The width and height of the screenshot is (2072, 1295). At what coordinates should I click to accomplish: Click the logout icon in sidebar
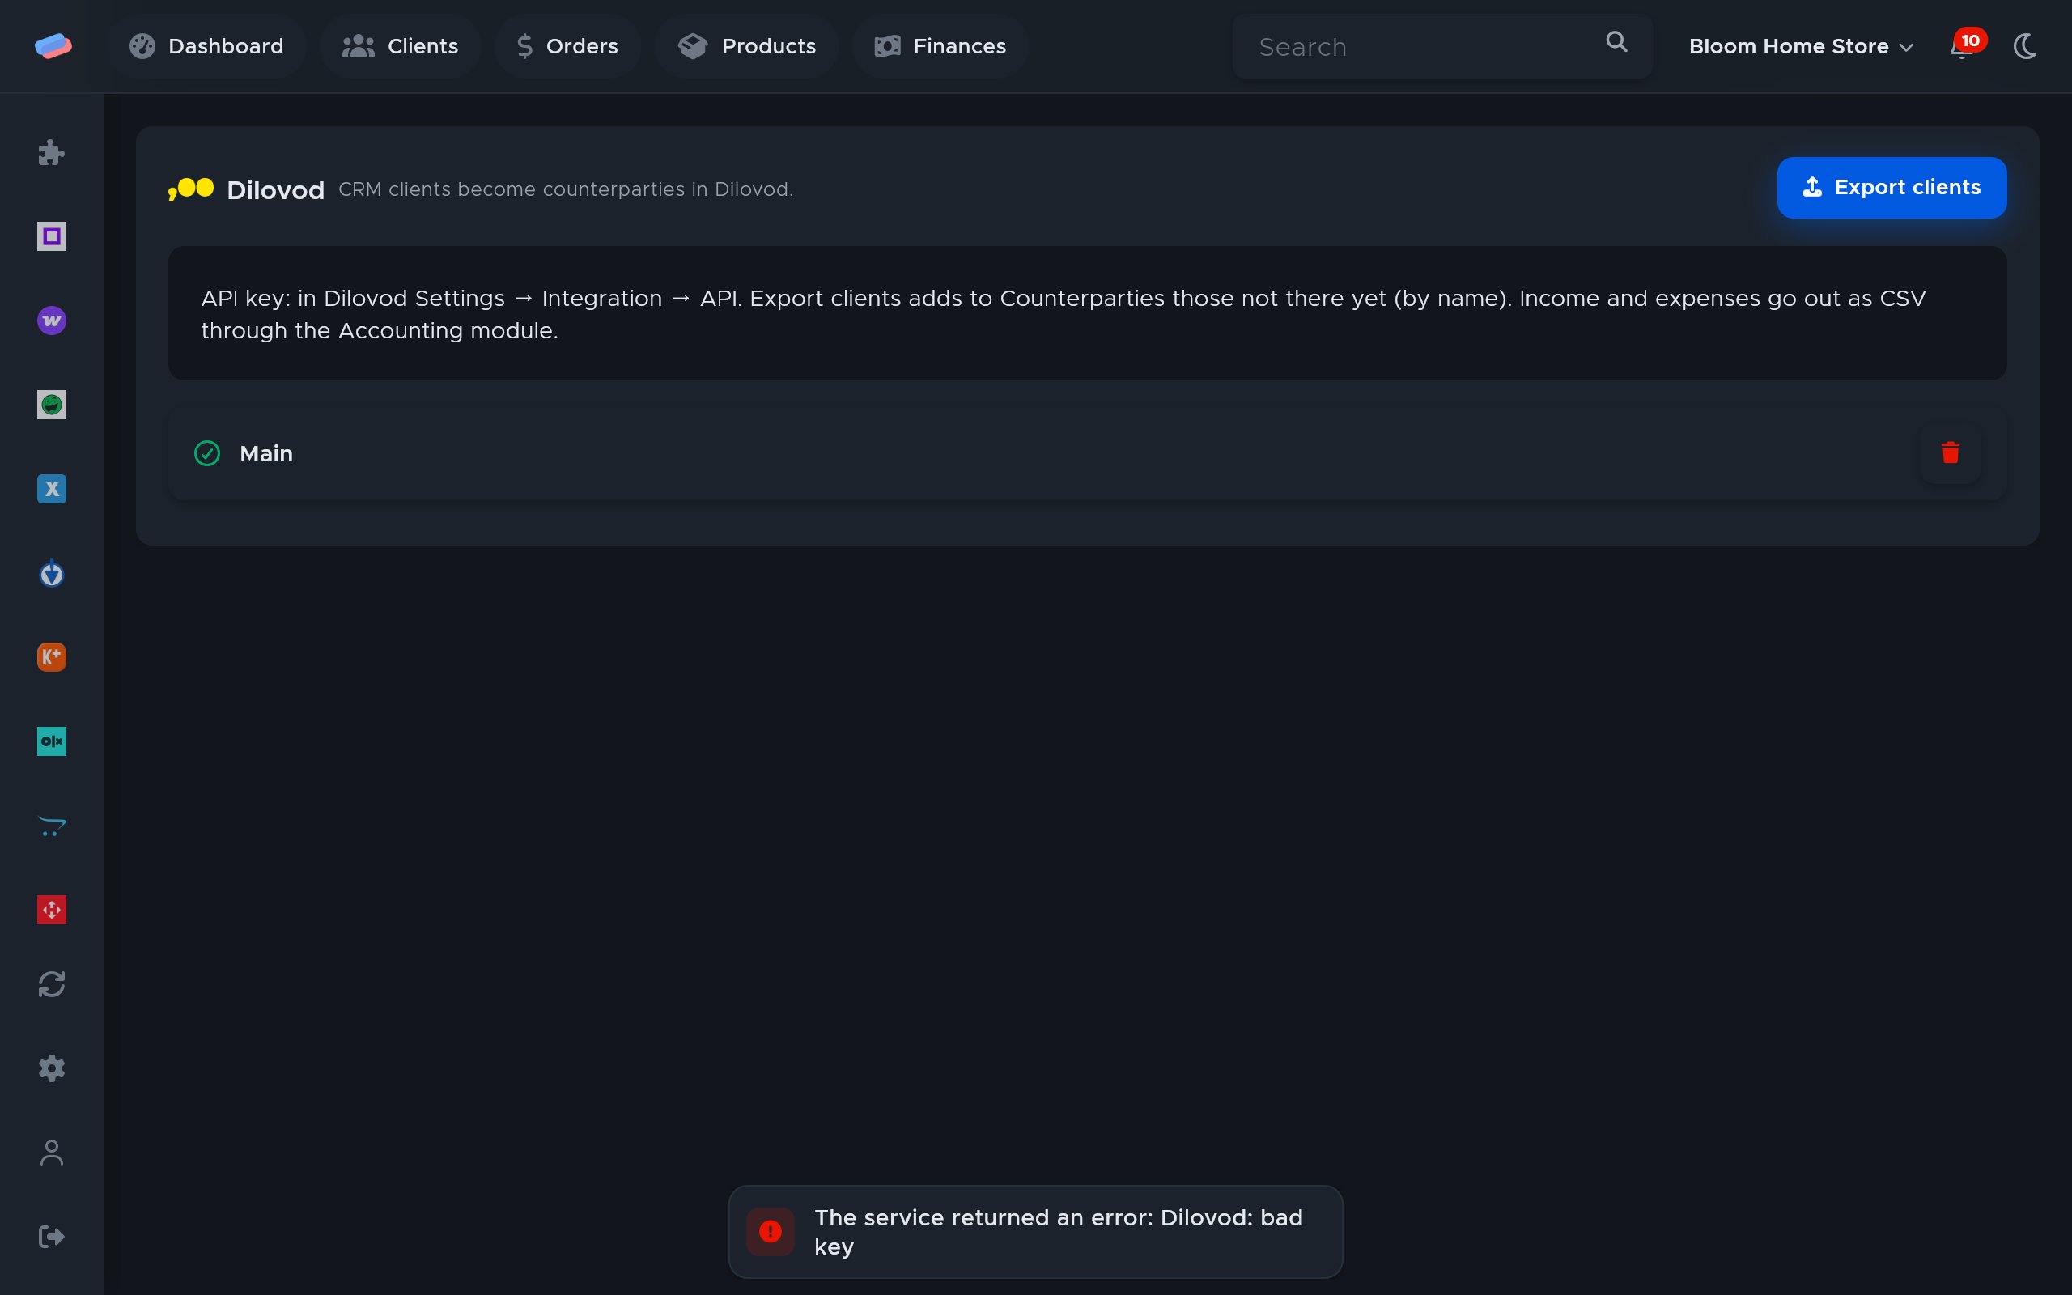click(51, 1237)
